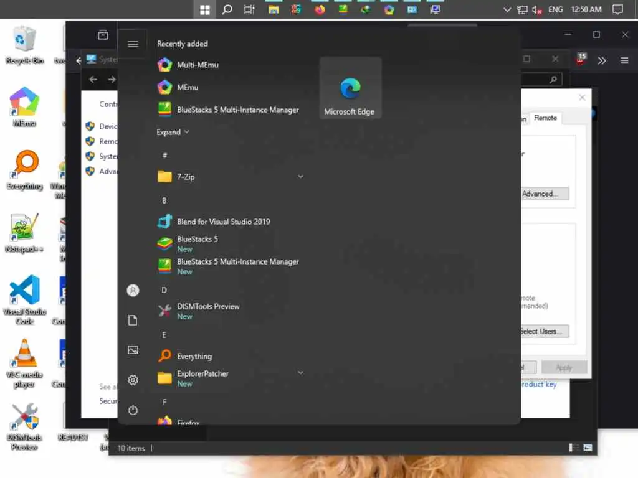
Task: Select Notepad++ desktop shortcut
Action: (24, 233)
